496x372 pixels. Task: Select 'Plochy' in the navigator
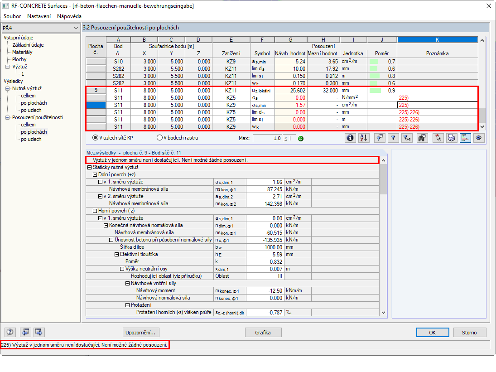point(19,59)
